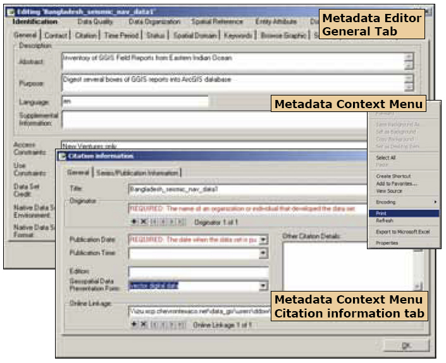The height and width of the screenshot is (363, 446).
Task: Click the Citation information window title icon
Action: point(62,156)
